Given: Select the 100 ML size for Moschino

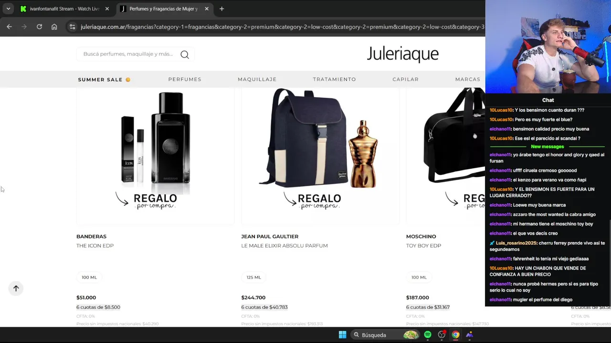Looking at the screenshot, I should point(419,277).
